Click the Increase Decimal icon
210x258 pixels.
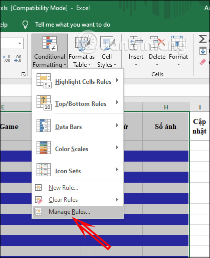tap(7, 59)
